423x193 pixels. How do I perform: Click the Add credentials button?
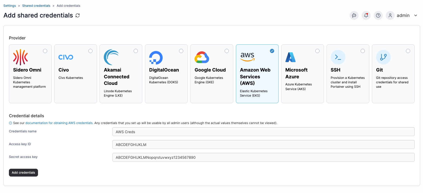[23, 173]
